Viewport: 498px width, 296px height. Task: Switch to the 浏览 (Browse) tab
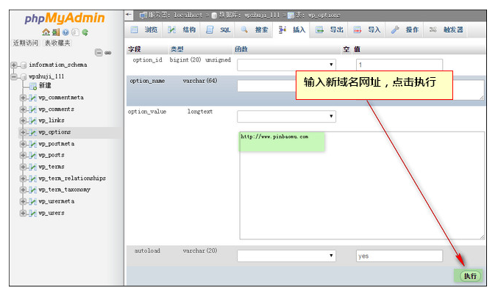click(x=145, y=30)
